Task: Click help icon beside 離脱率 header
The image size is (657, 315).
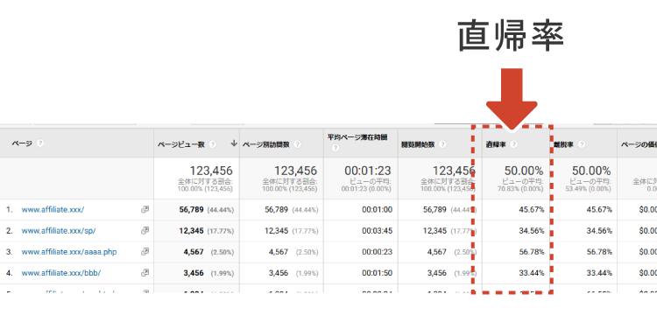Action: pos(581,144)
